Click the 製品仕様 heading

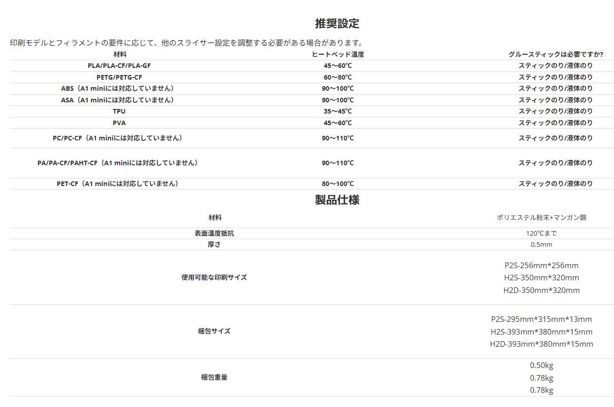tap(337, 200)
